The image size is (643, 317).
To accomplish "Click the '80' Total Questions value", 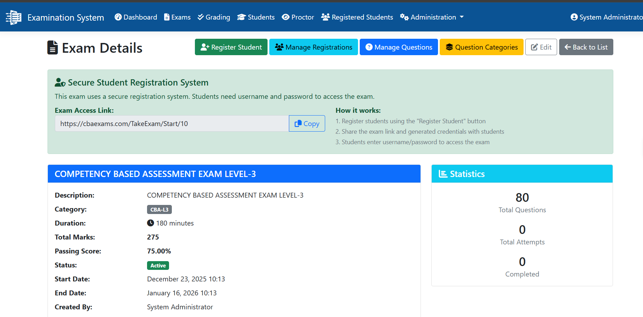I will 522,198.
